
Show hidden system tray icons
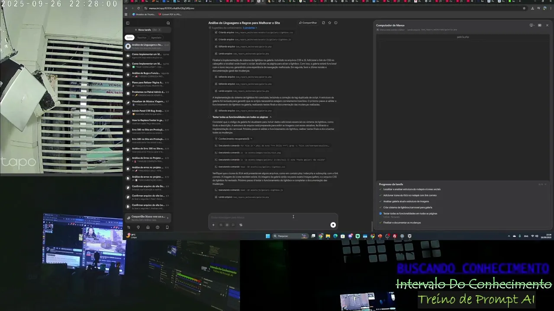coord(509,236)
